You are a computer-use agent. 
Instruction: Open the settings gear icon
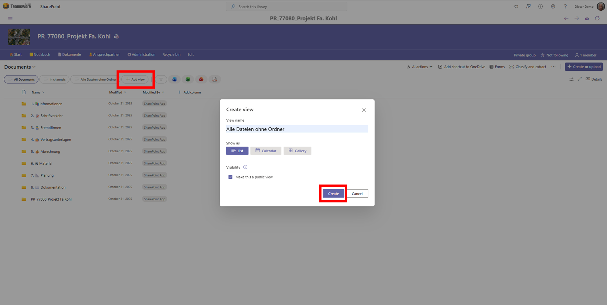(553, 6)
